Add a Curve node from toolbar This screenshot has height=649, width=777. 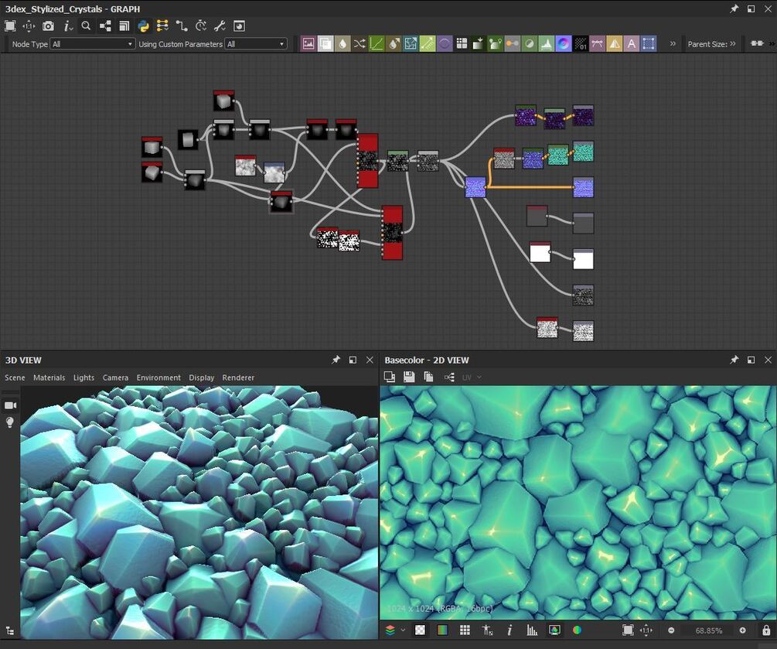coord(377,43)
